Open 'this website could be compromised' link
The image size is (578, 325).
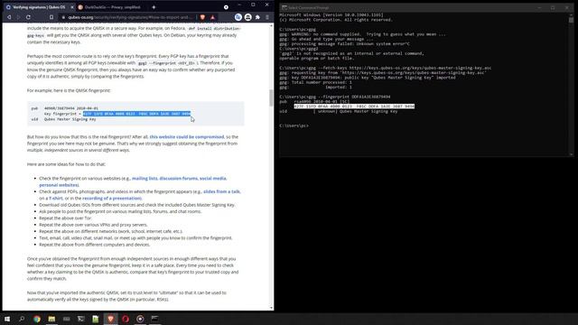[x=187, y=136]
